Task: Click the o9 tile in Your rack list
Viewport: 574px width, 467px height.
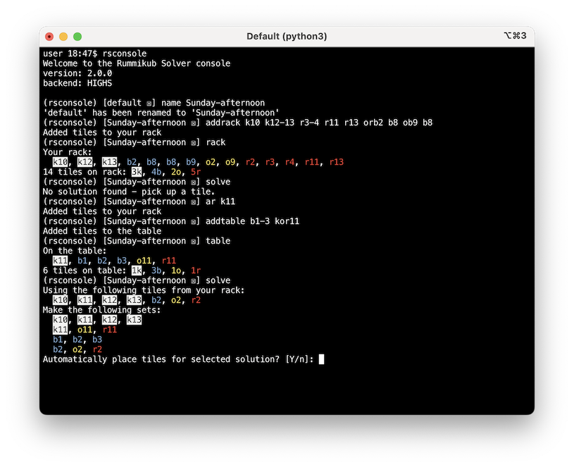Action: coord(230,162)
